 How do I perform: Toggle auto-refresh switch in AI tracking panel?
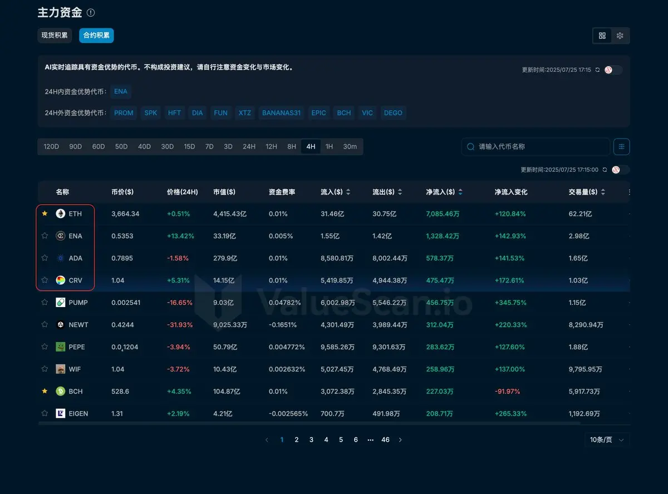click(613, 70)
